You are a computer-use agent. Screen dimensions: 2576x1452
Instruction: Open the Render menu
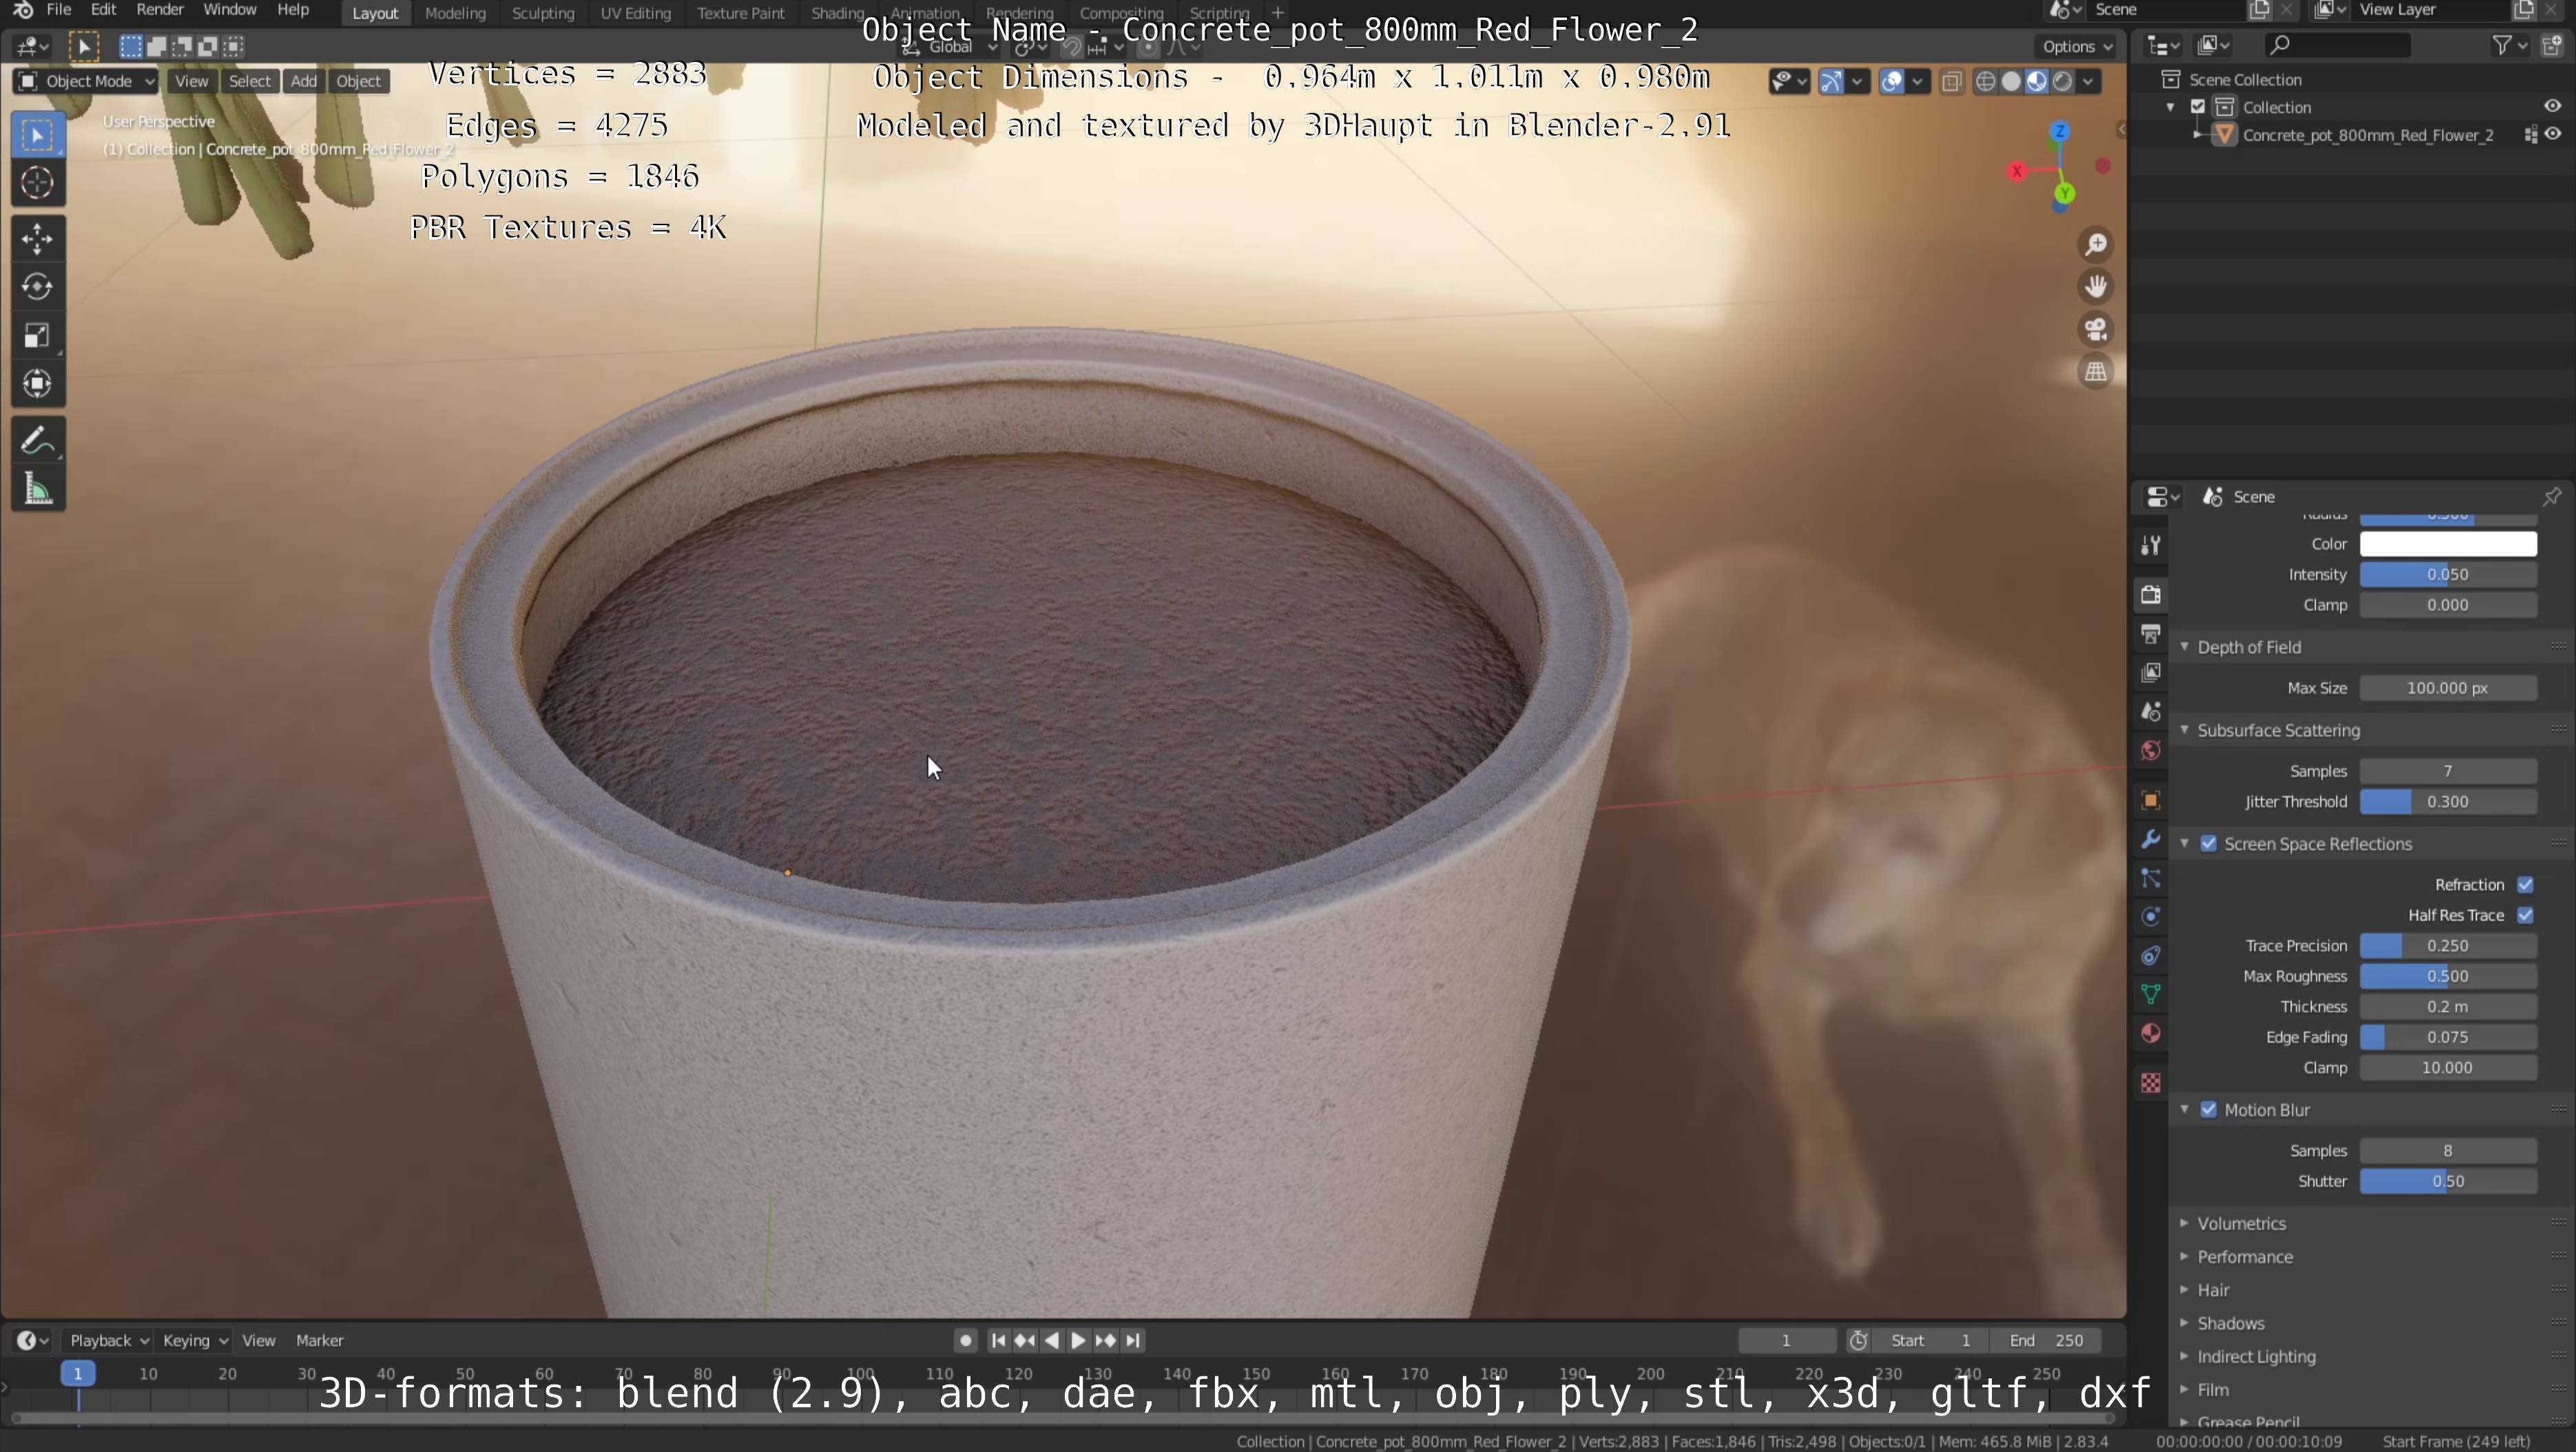point(160,10)
